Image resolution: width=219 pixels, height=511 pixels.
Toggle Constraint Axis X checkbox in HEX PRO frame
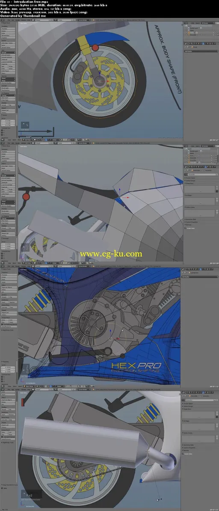[2, 377]
